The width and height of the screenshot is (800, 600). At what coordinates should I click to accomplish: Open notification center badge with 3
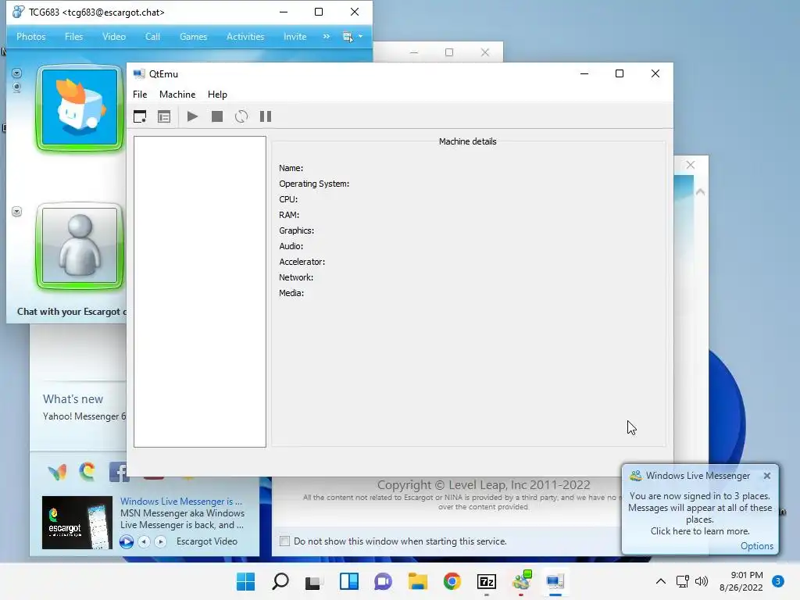[778, 581]
